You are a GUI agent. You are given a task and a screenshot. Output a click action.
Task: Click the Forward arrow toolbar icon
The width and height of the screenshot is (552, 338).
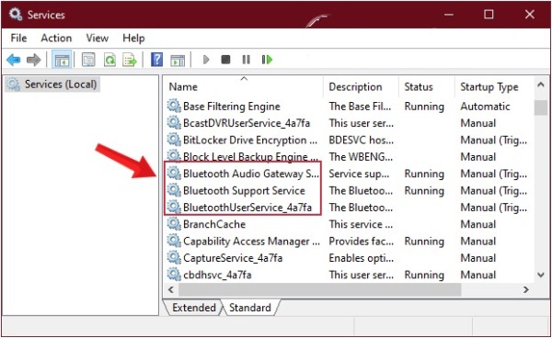[x=33, y=60]
